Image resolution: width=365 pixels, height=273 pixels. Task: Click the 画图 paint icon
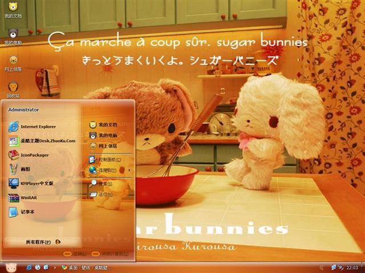[x=14, y=169]
